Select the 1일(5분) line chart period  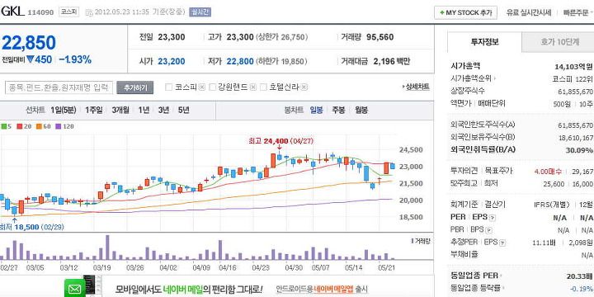pos(64,111)
